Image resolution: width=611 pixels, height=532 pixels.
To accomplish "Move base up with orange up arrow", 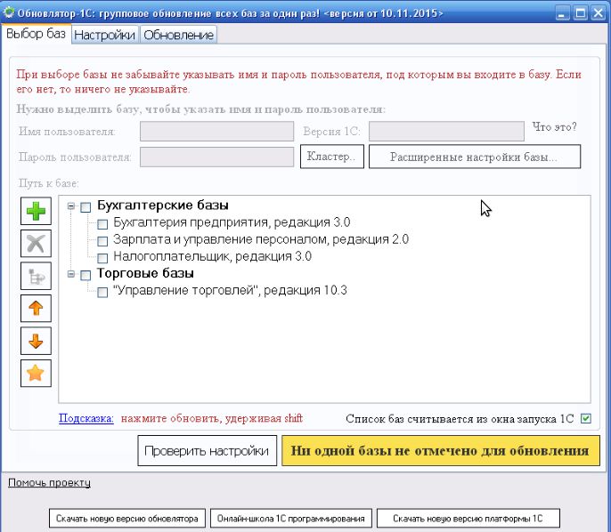I will [36, 308].
